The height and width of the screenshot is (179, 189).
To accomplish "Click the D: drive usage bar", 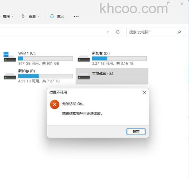I will 119,58.
